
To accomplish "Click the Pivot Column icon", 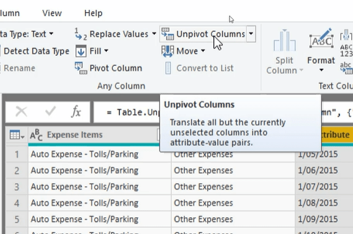I will tap(81, 68).
